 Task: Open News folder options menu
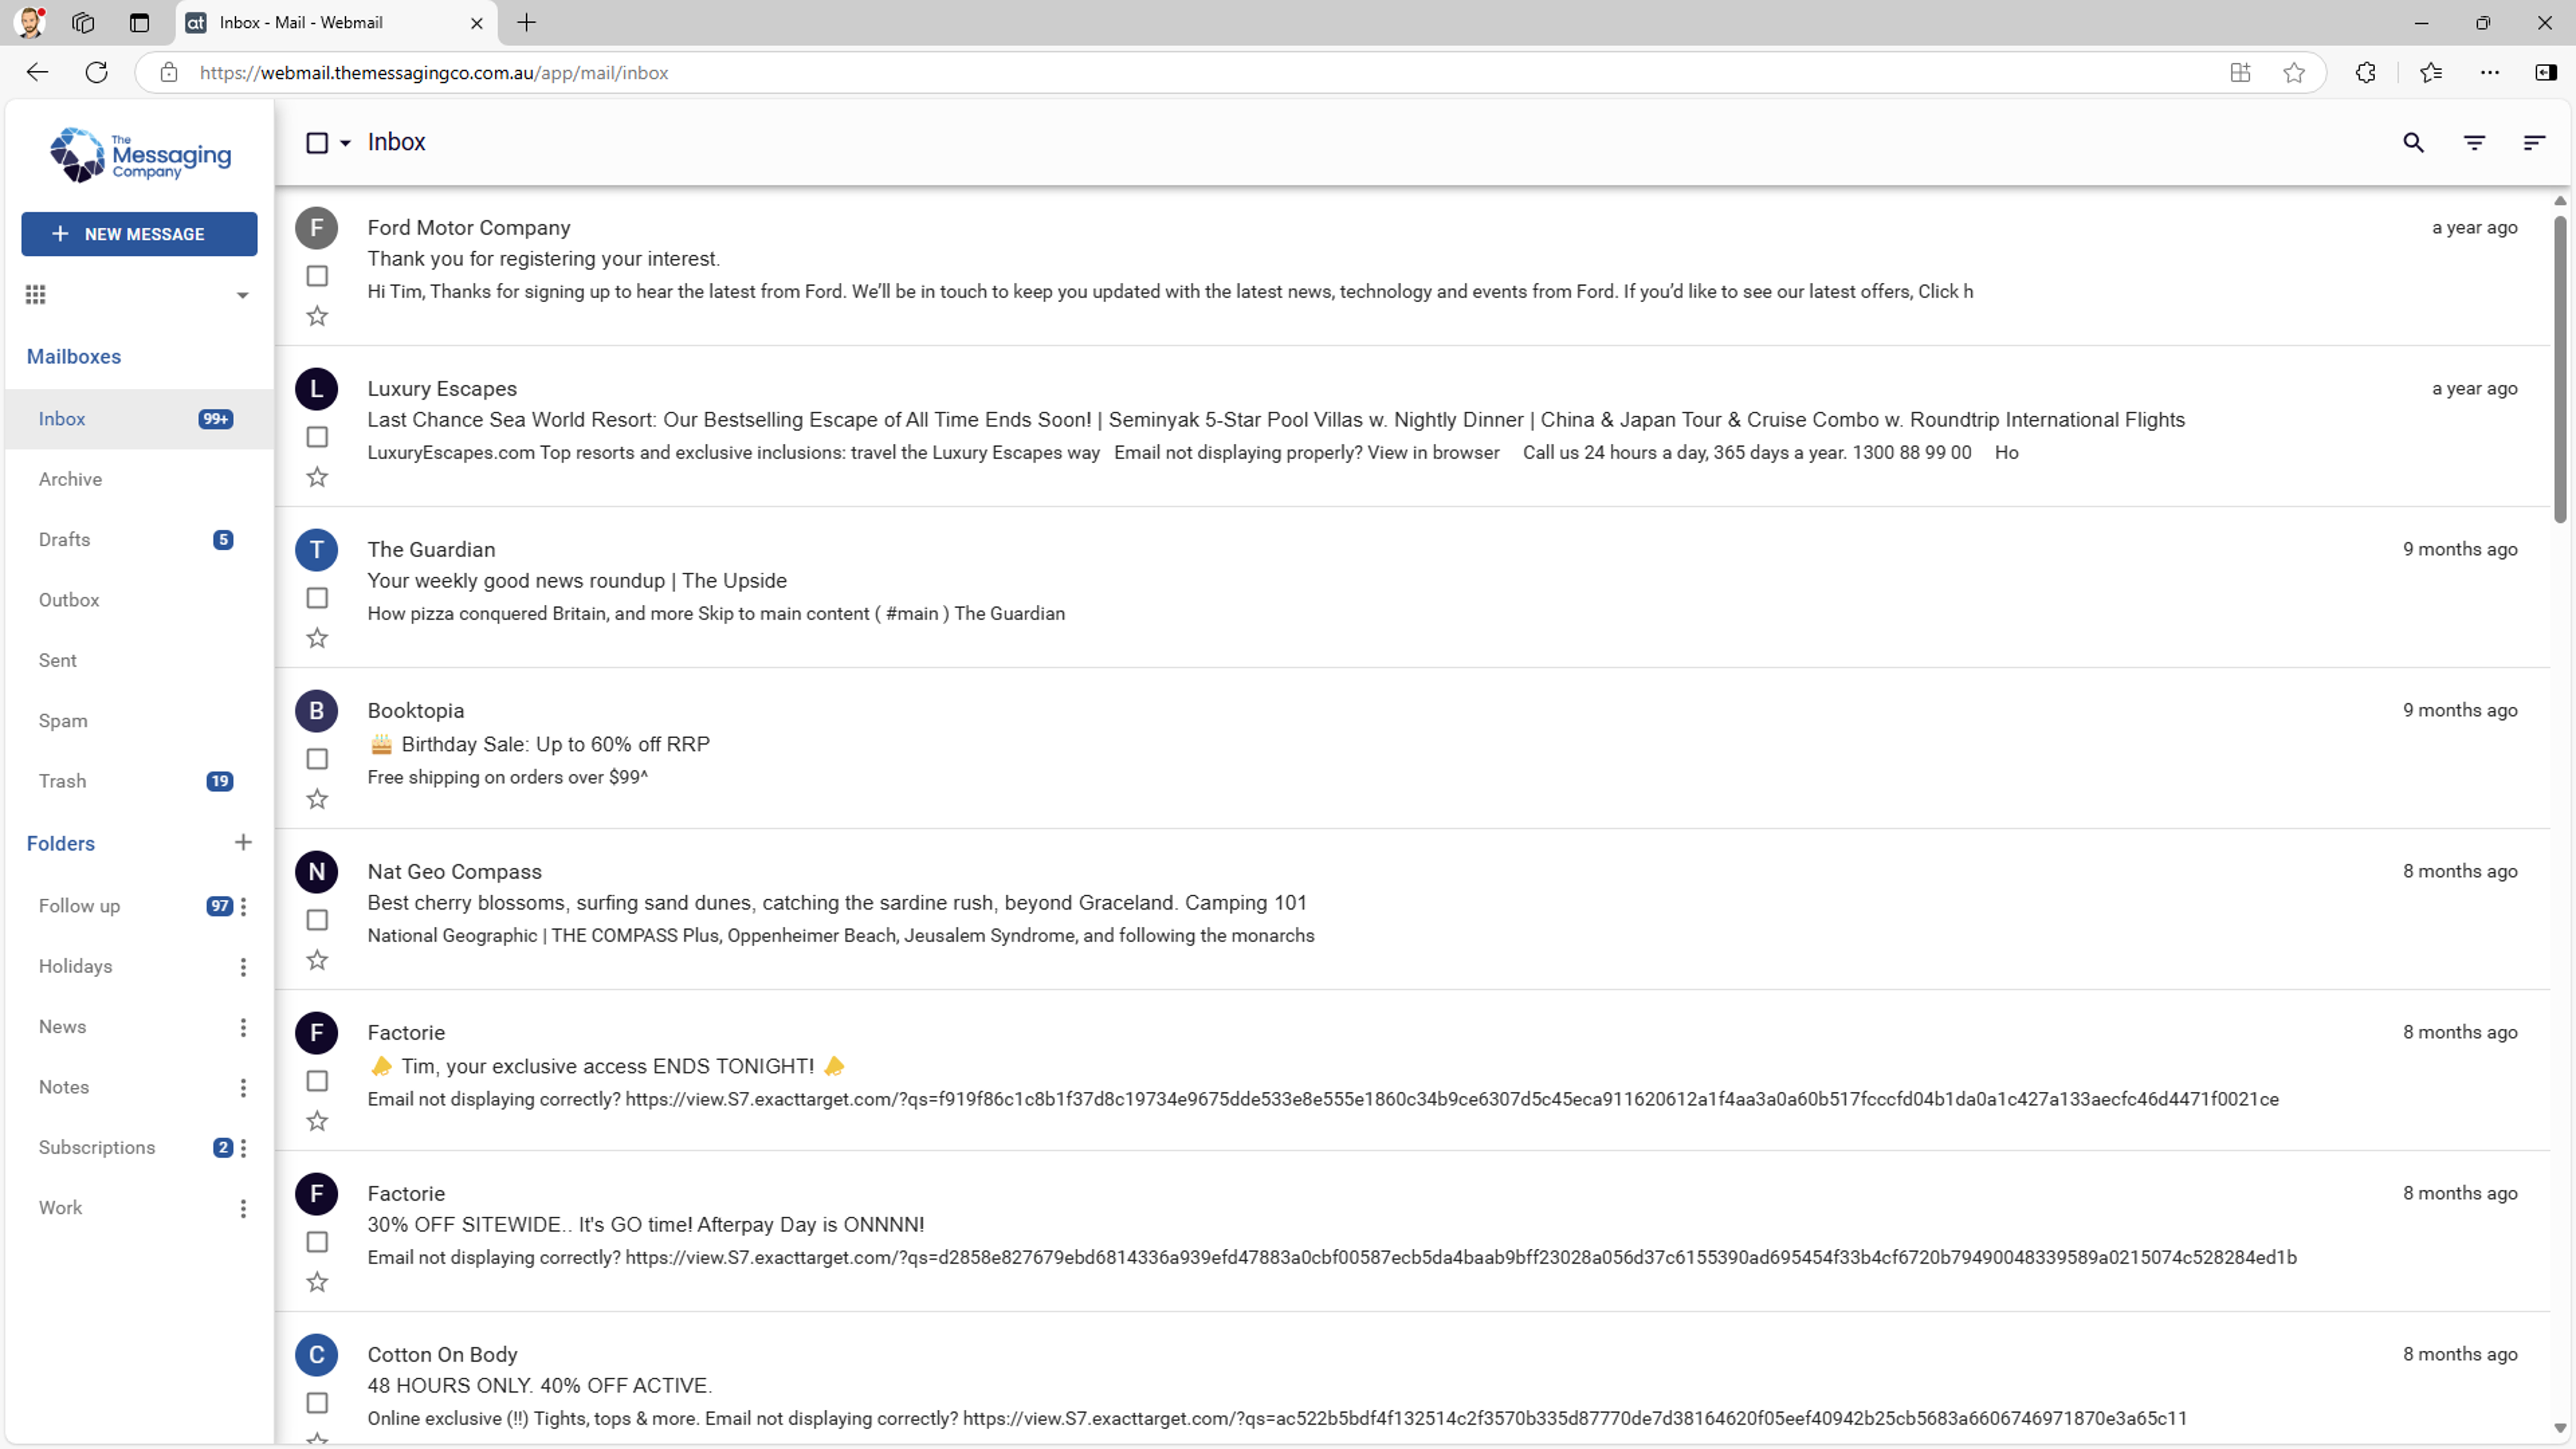[x=243, y=1027]
